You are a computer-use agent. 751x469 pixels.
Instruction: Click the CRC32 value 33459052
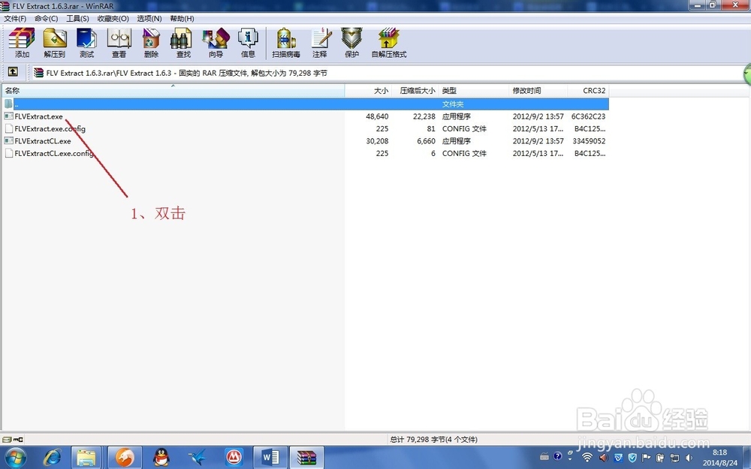tap(589, 141)
